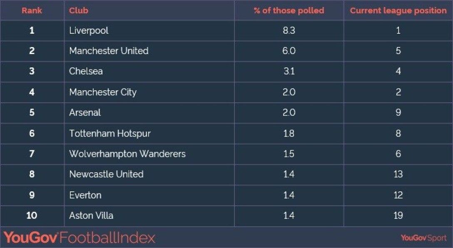Click the Newcastle United cell
This screenshot has width=453, height=248.
click(106, 174)
